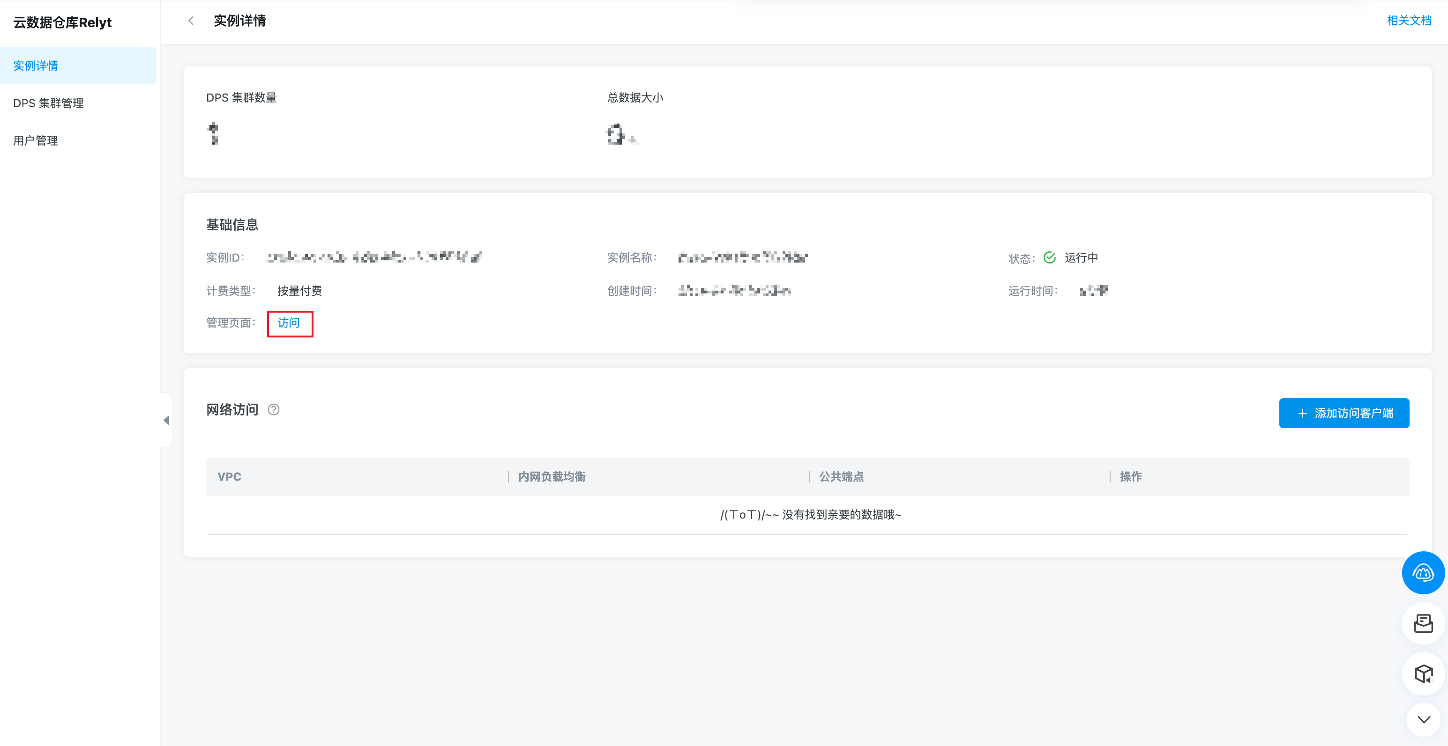Image resolution: width=1448 pixels, height=746 pixels.
Task: Open the floating envelope message icon
Action: point(1423,623)
